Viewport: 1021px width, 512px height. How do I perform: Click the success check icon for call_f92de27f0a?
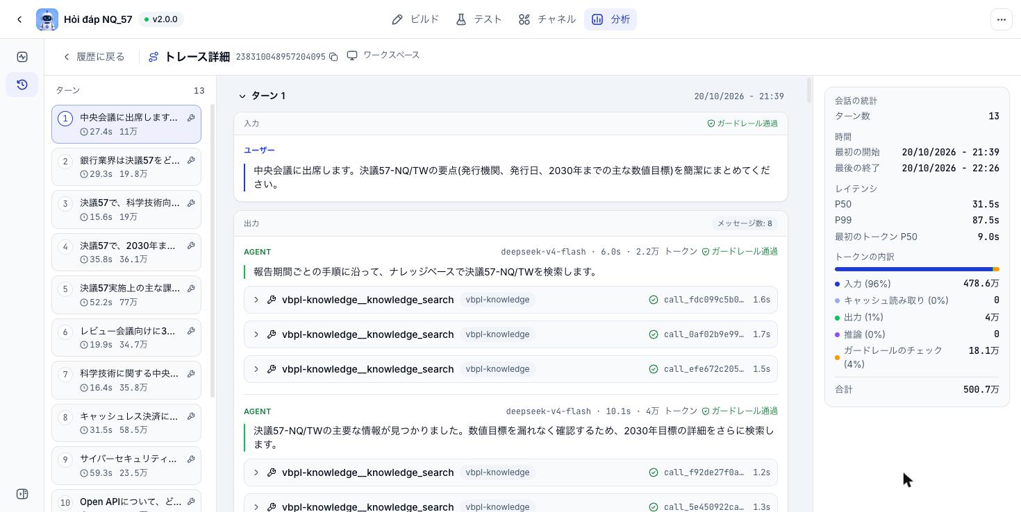click(x=653, y=472)
